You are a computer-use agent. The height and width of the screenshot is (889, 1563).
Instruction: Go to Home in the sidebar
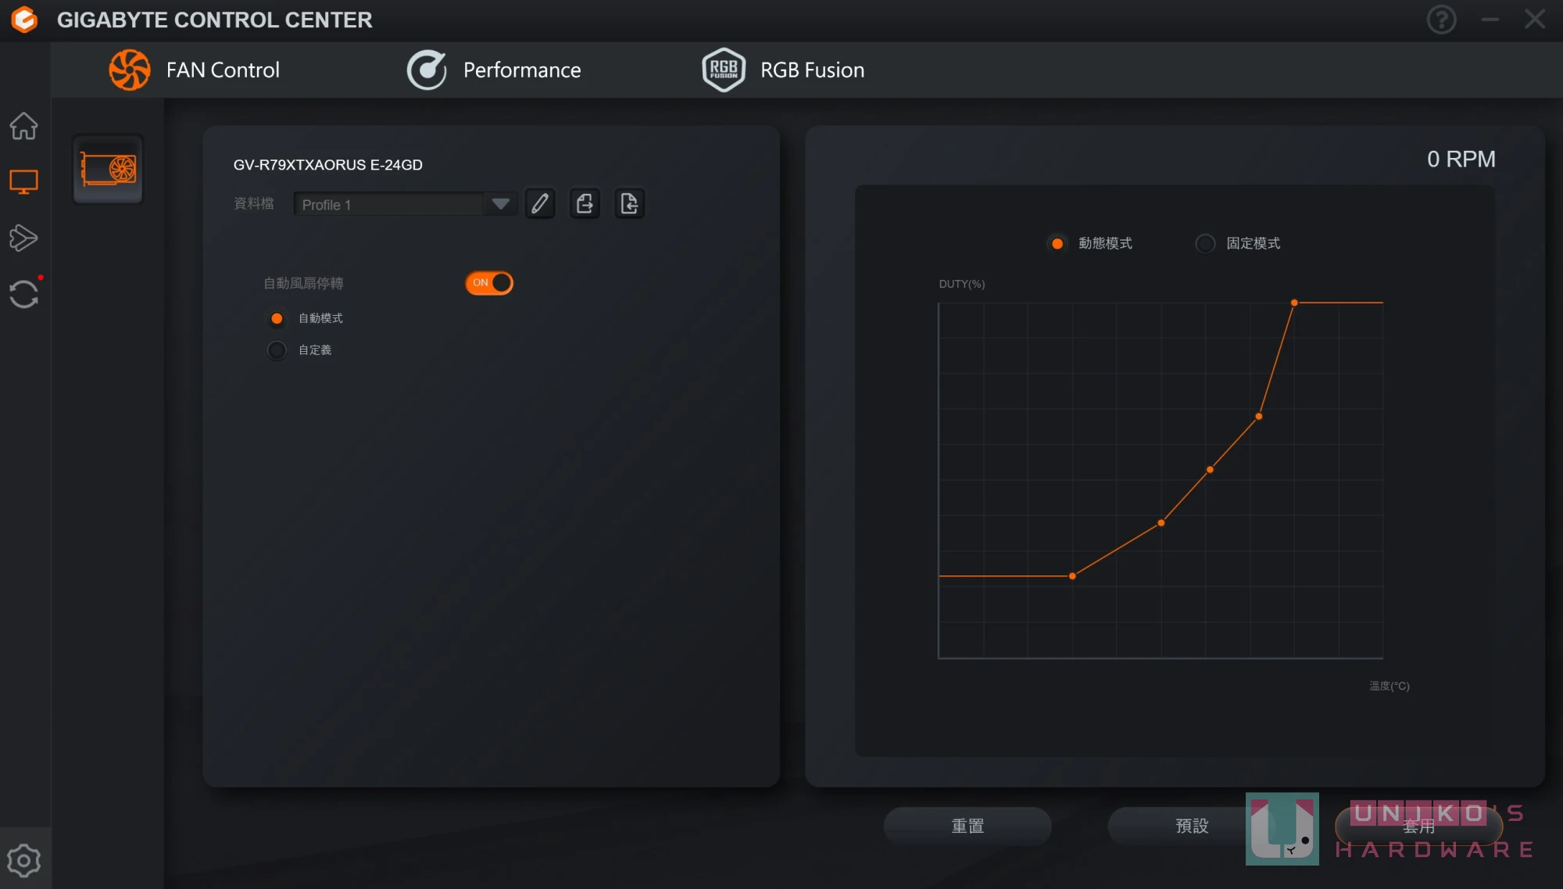[x=23, y=126]
